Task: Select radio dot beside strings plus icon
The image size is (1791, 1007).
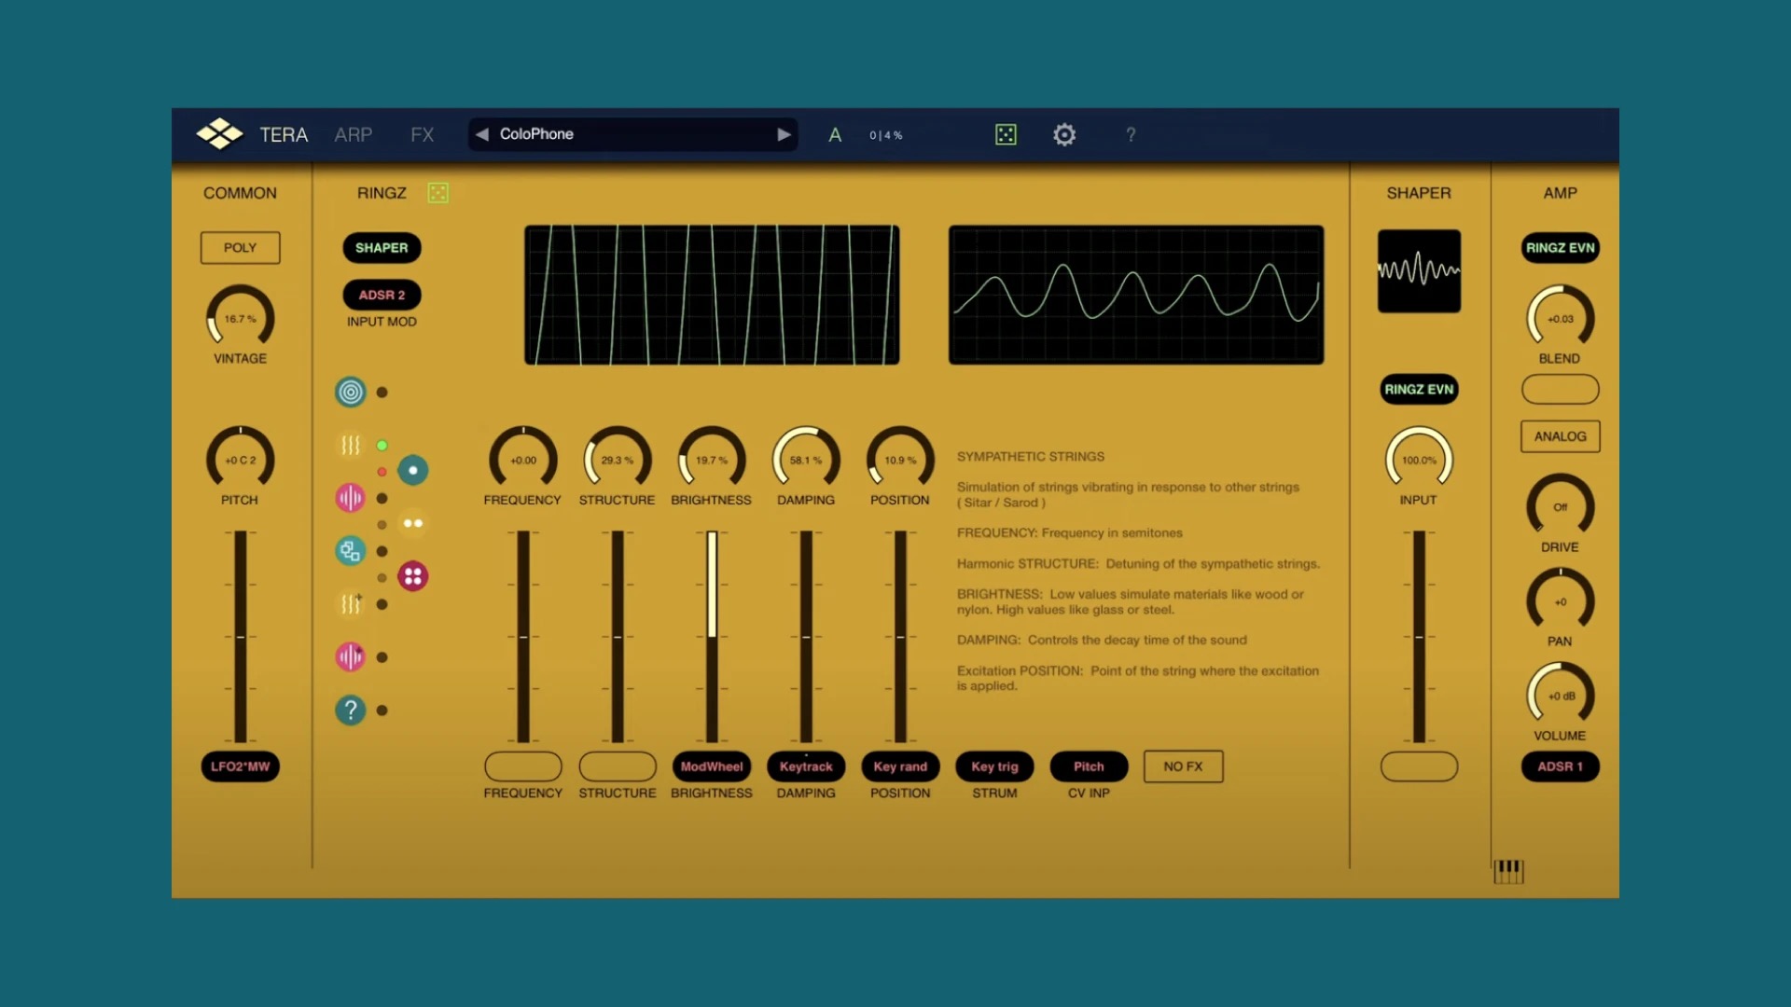Action: (382, 604)
